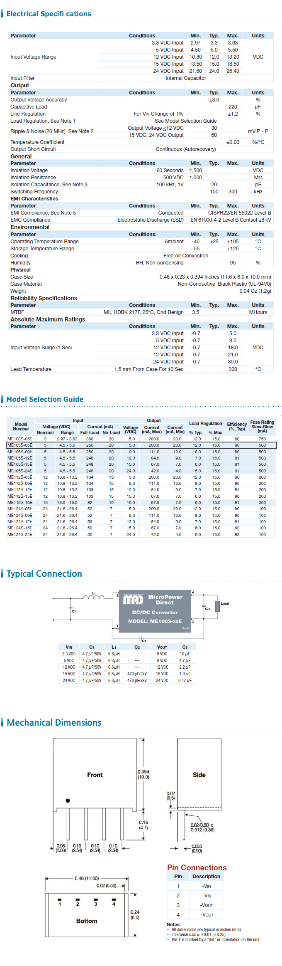This screenshot has width=282, height=966.
Task: Click the blue marker beside Mechanical Dimensions
Action: tap(2, 722)
